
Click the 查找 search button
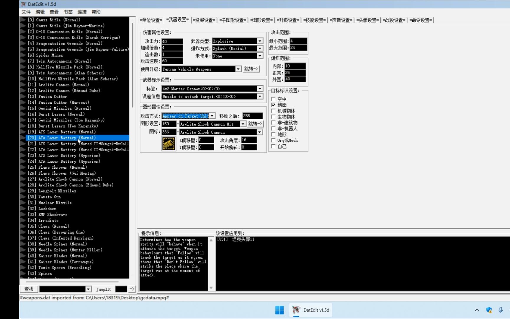pyautogui.click(x=28, y=289)
